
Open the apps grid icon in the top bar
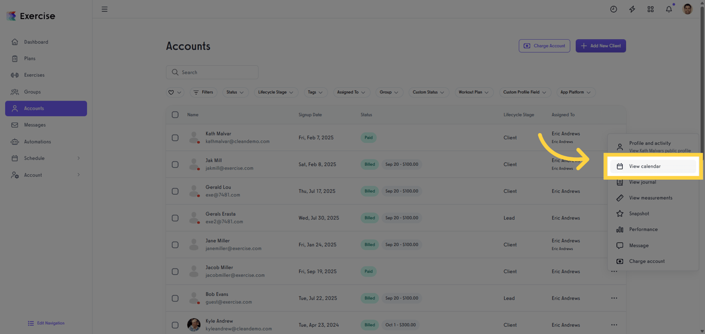point(650,9)
